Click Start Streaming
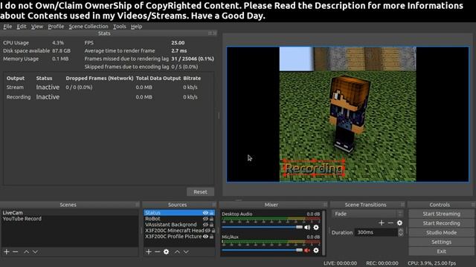The image size is (476, 267). tap(441, 214)
